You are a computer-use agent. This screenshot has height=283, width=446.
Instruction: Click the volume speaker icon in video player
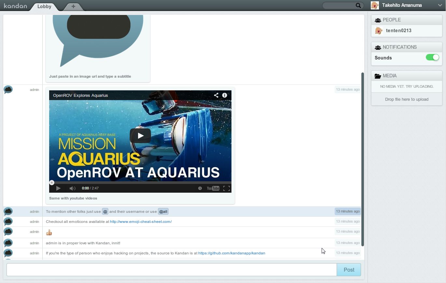pyautogui.click(x=72, y=188)
